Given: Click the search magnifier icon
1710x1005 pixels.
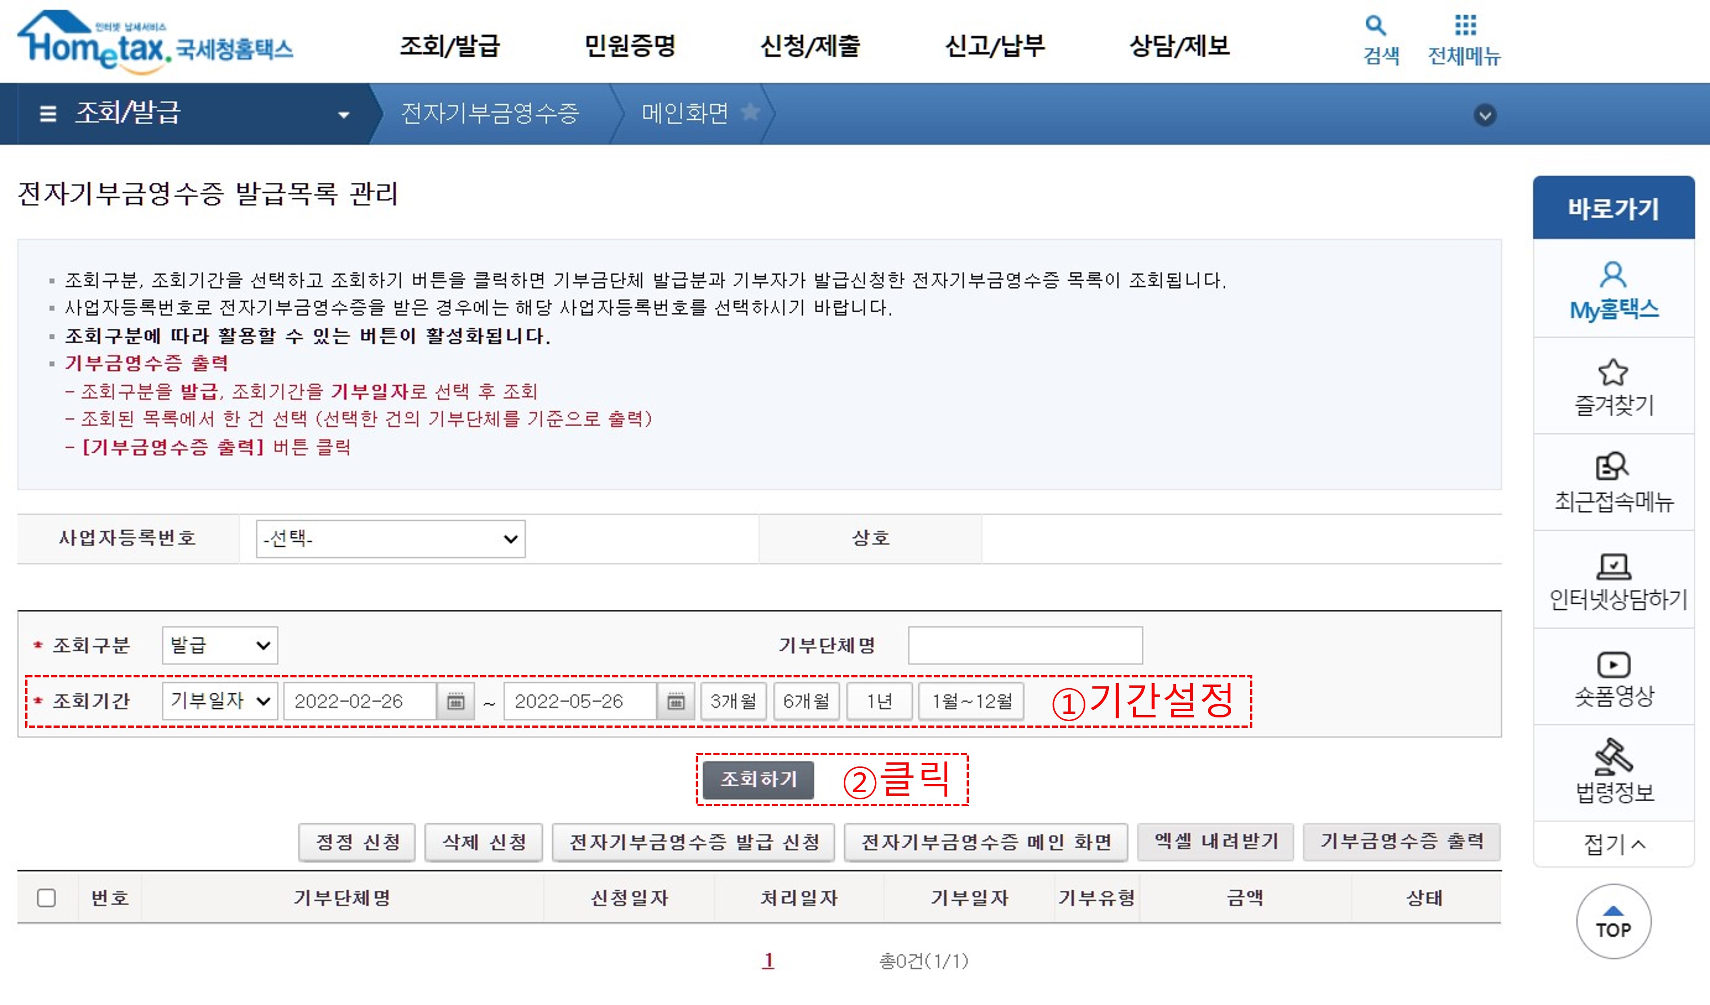Looking at the screenshot, I should (1376, 26).
